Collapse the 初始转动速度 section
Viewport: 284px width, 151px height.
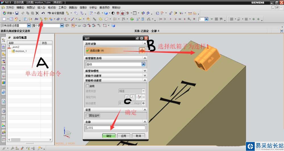145,80
